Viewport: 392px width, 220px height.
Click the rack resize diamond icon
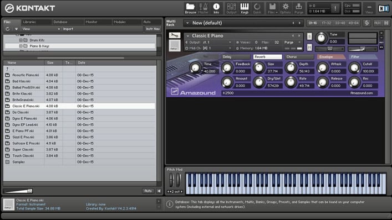(x=366, y=23)
